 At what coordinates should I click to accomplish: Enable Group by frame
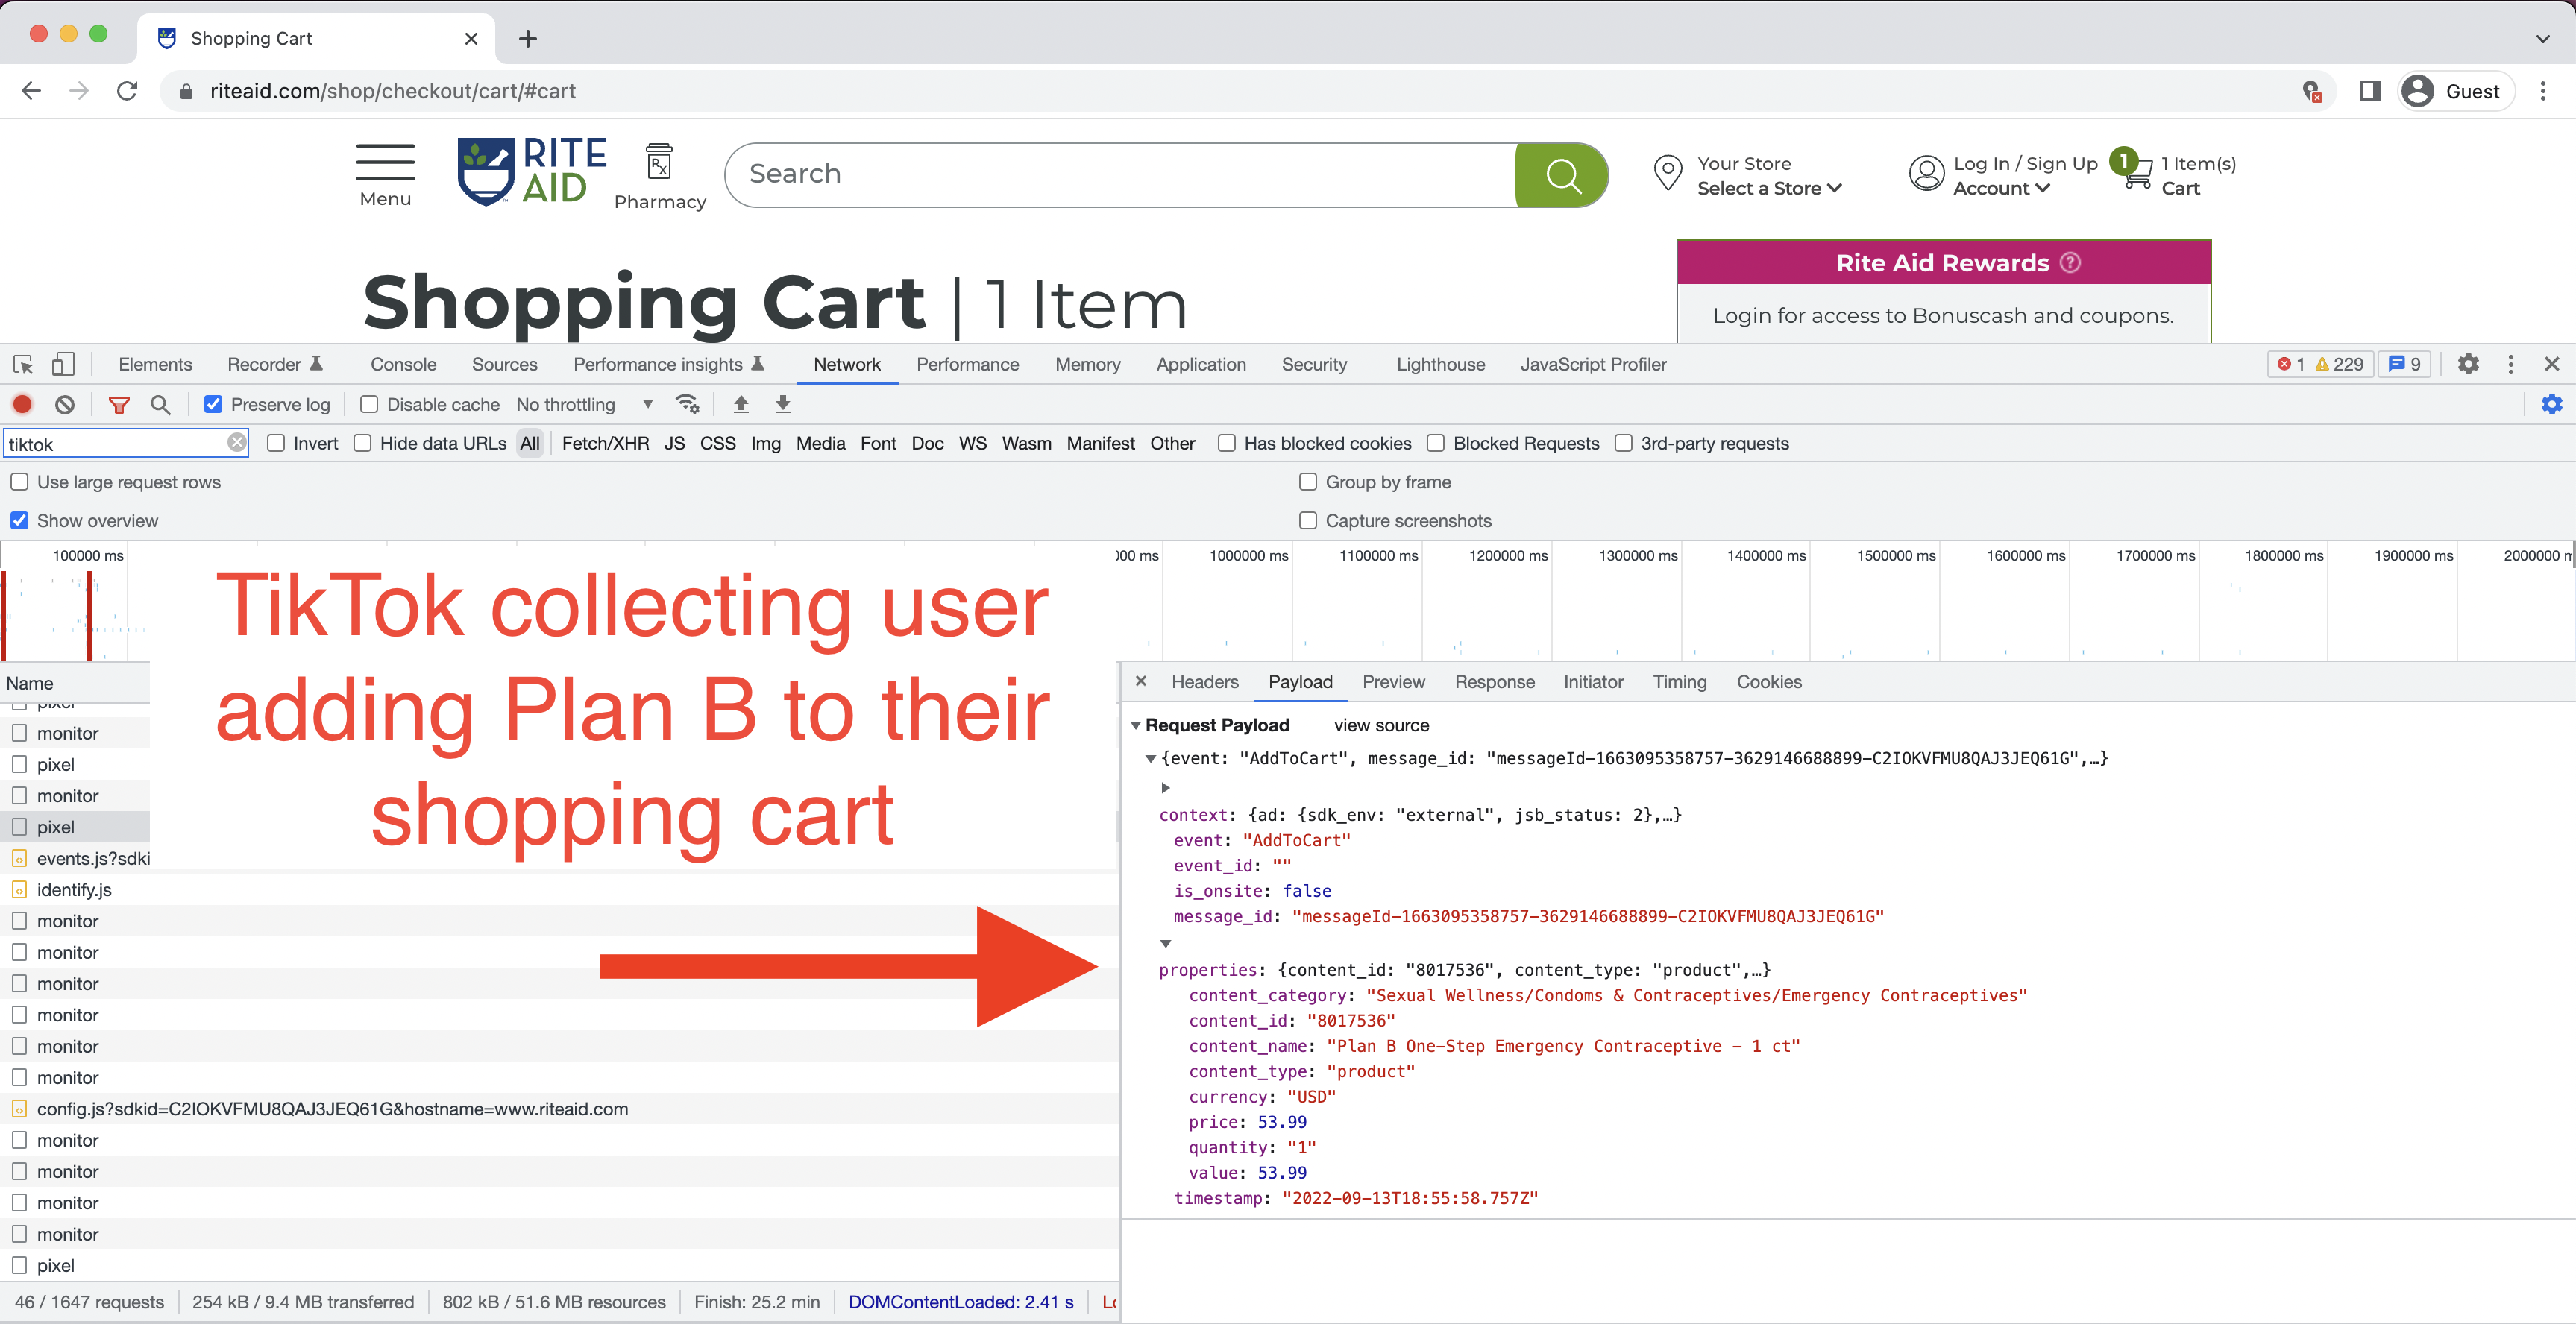(1308, 482)
